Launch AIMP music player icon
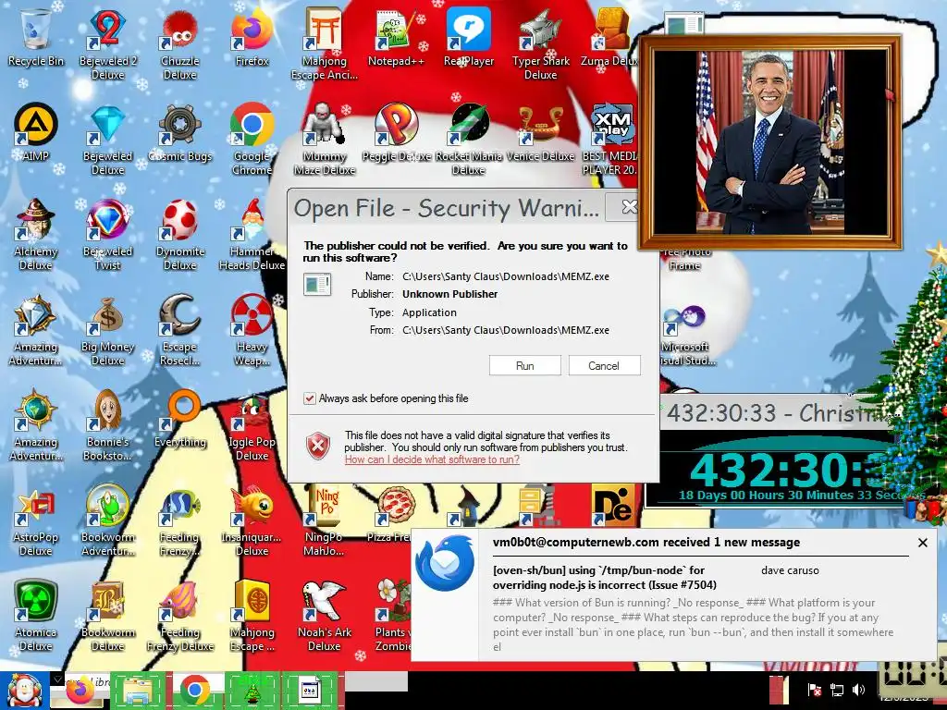 point(36,133)
